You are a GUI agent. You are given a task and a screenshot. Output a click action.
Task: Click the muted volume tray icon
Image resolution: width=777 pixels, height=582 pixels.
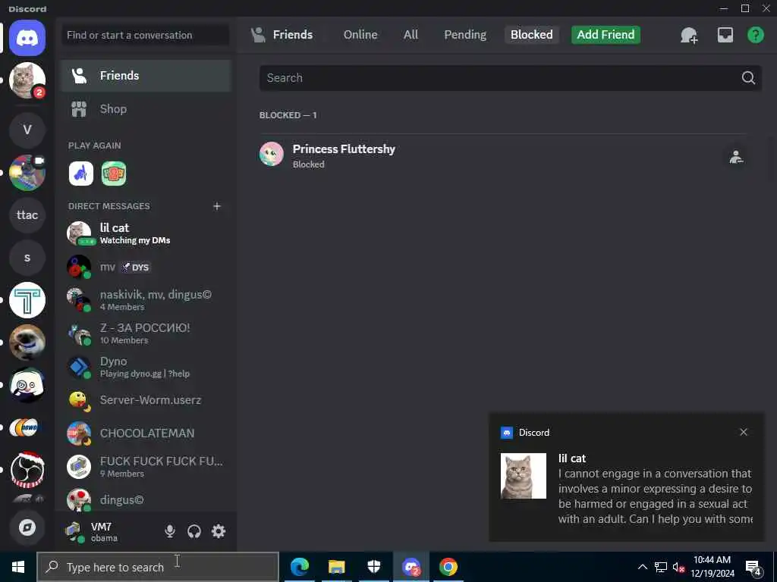click(x=679, y=567)
